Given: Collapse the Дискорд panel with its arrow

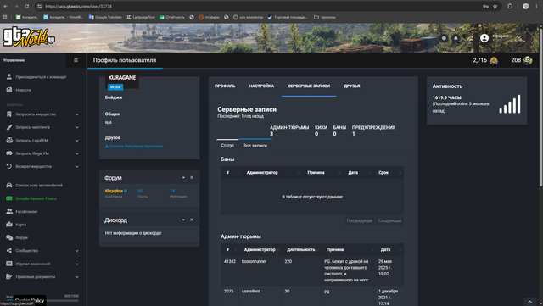Looking at the screenshot, I should tap(183, 220).
